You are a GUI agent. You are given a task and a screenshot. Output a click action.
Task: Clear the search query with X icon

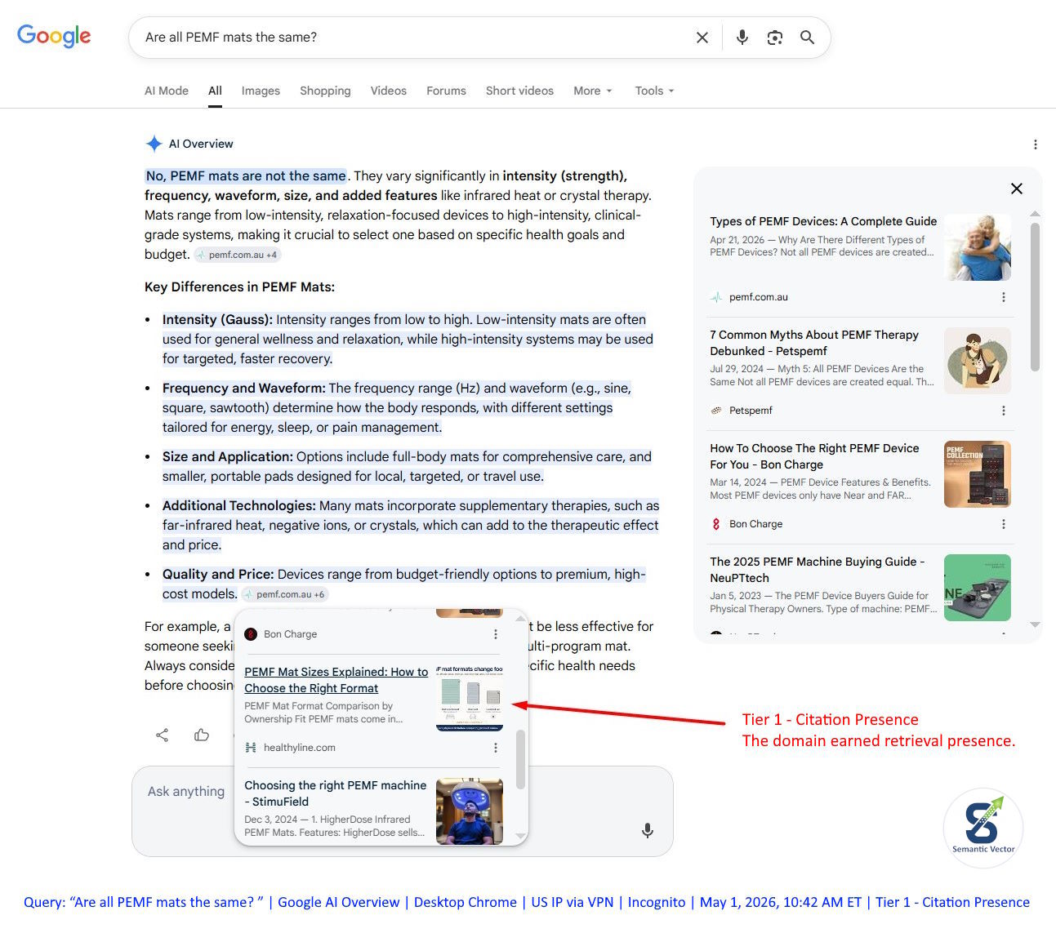click(702, 38)
